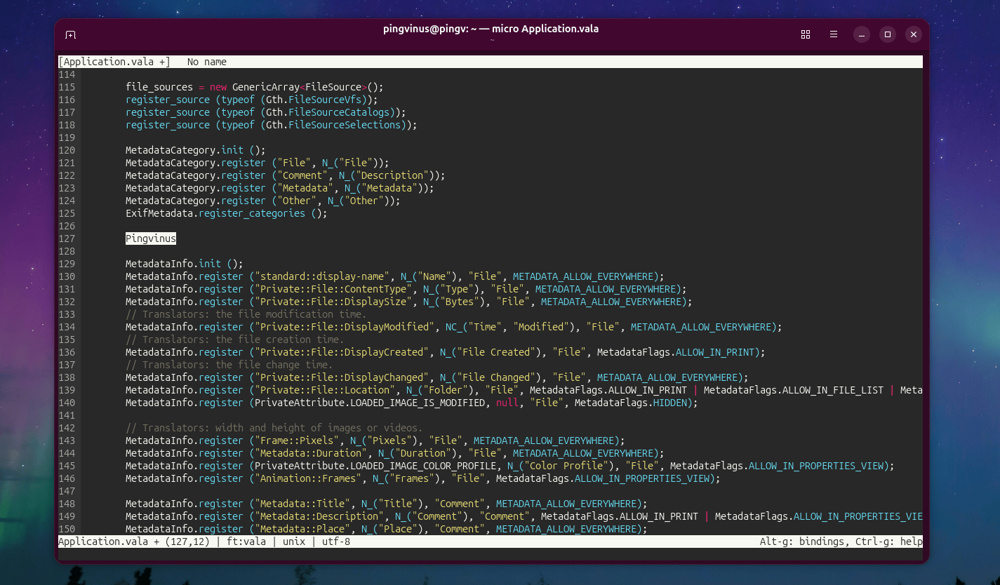Click "Color Profile" string on line 145
Image resolution: width=1000 pixels, height=585 pixels.
566,466
